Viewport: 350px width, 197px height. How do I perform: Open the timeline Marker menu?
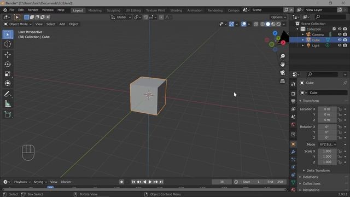click(66, 182)
